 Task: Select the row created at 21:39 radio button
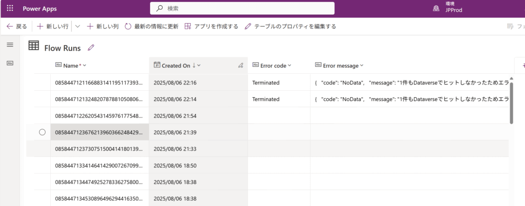point(42,132)
